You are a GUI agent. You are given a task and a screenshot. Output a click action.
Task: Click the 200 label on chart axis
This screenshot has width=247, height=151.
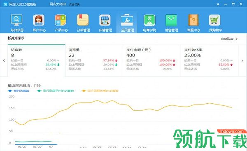click(x=12, y=97)
